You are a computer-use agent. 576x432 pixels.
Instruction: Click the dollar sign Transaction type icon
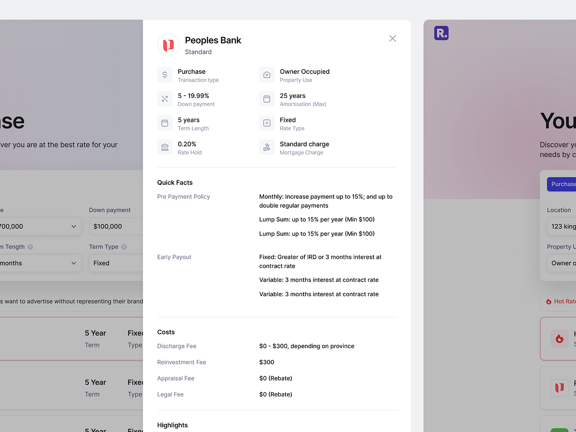click(x=165, y=75)
